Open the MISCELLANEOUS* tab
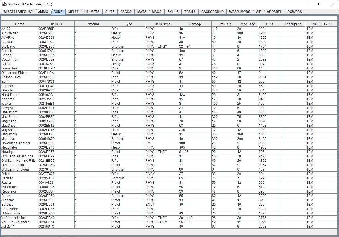 click(x=18, y=12)
